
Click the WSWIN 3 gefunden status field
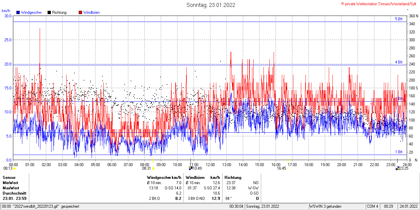tap(337, 206)
